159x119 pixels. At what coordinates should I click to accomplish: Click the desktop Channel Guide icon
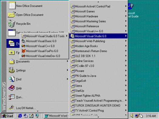(131, 6)
